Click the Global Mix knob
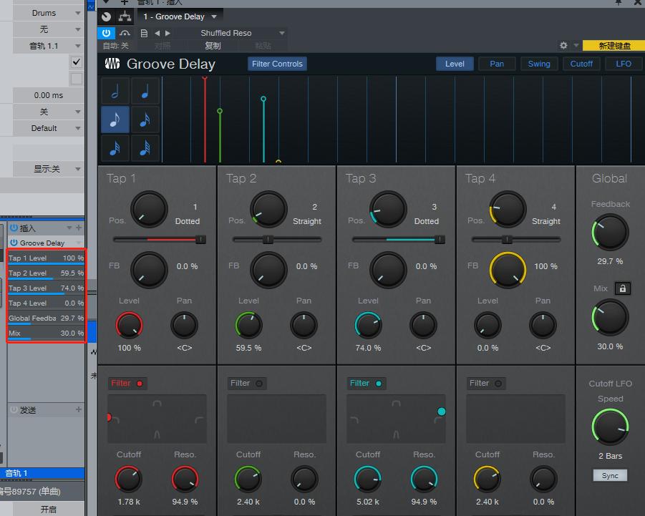645x516 pixels. (x=610, y=318)
